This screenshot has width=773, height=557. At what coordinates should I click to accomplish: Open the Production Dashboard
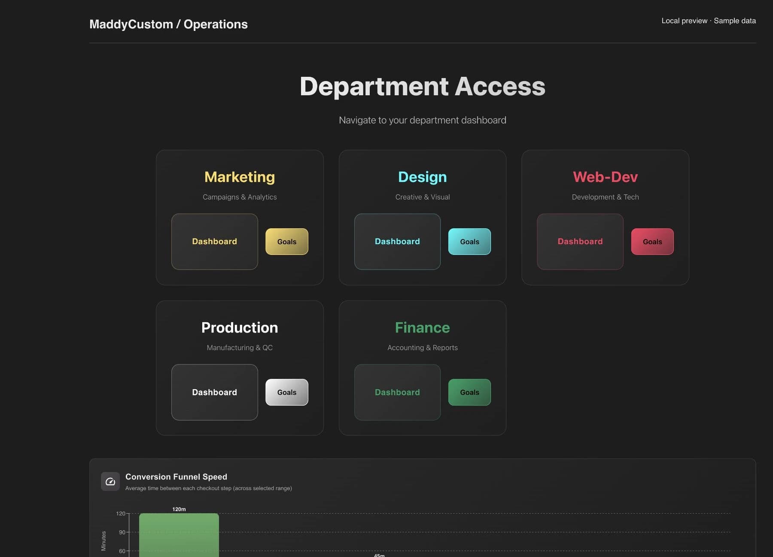coord(215,392)
